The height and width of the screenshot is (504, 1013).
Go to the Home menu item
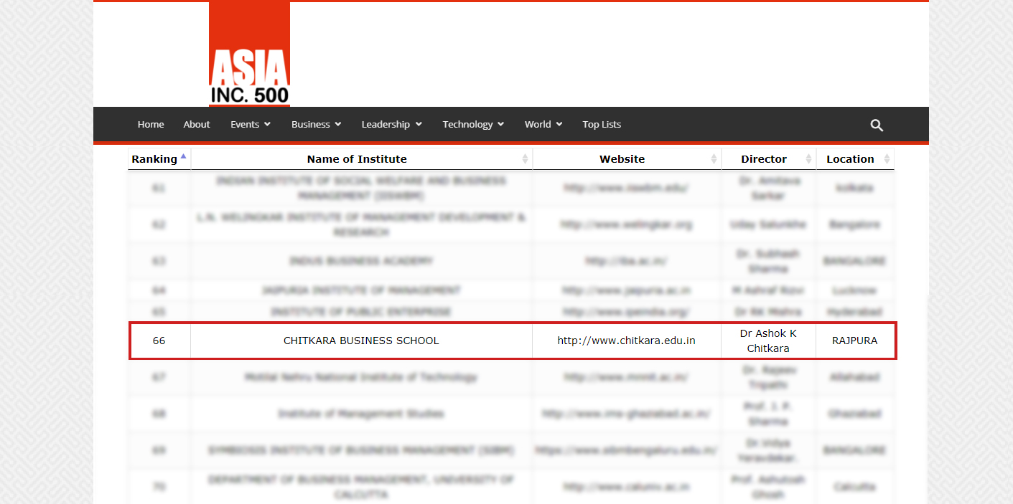(x=151, y=125)
